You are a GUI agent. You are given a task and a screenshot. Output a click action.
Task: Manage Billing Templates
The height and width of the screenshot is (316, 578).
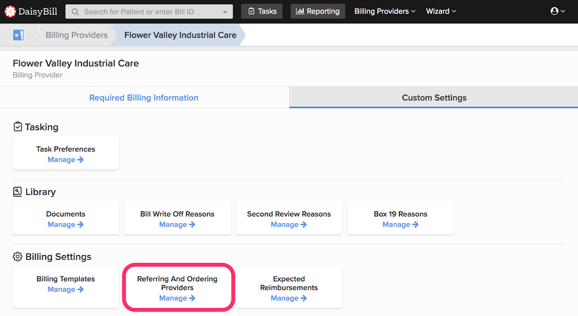coord(66,290)
